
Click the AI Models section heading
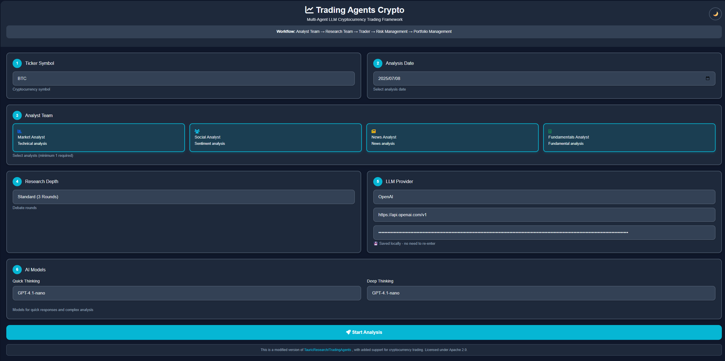click(x=35, y=270)
